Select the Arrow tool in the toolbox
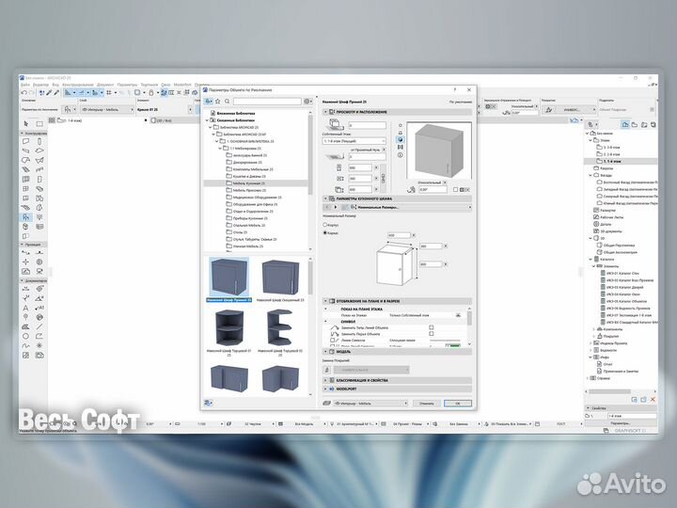 tap(26, 124)
